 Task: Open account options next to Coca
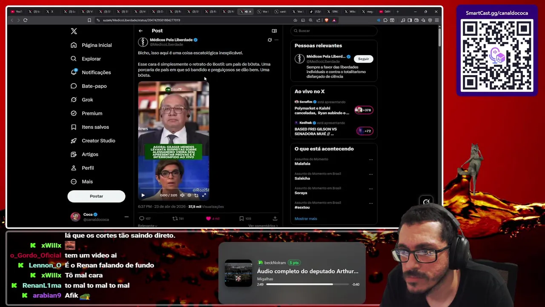[126, 217]
